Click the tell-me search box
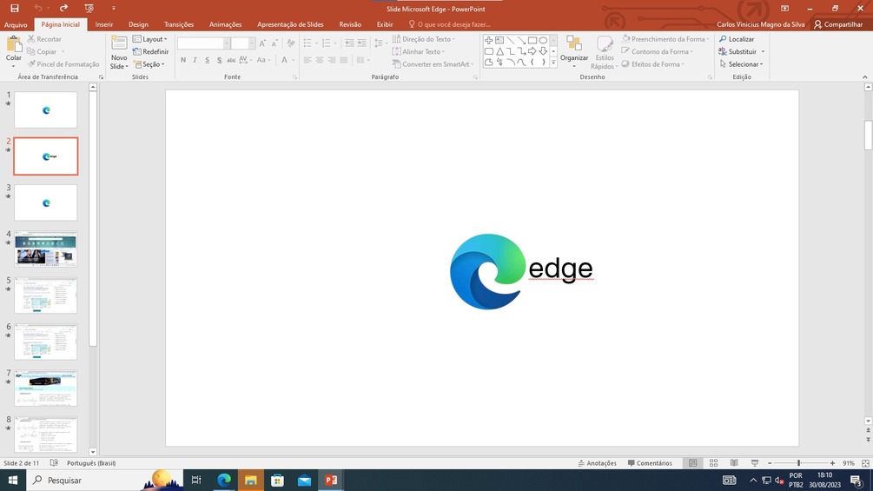The height and width of the screenshot is (491, 873). coord(450,24)
